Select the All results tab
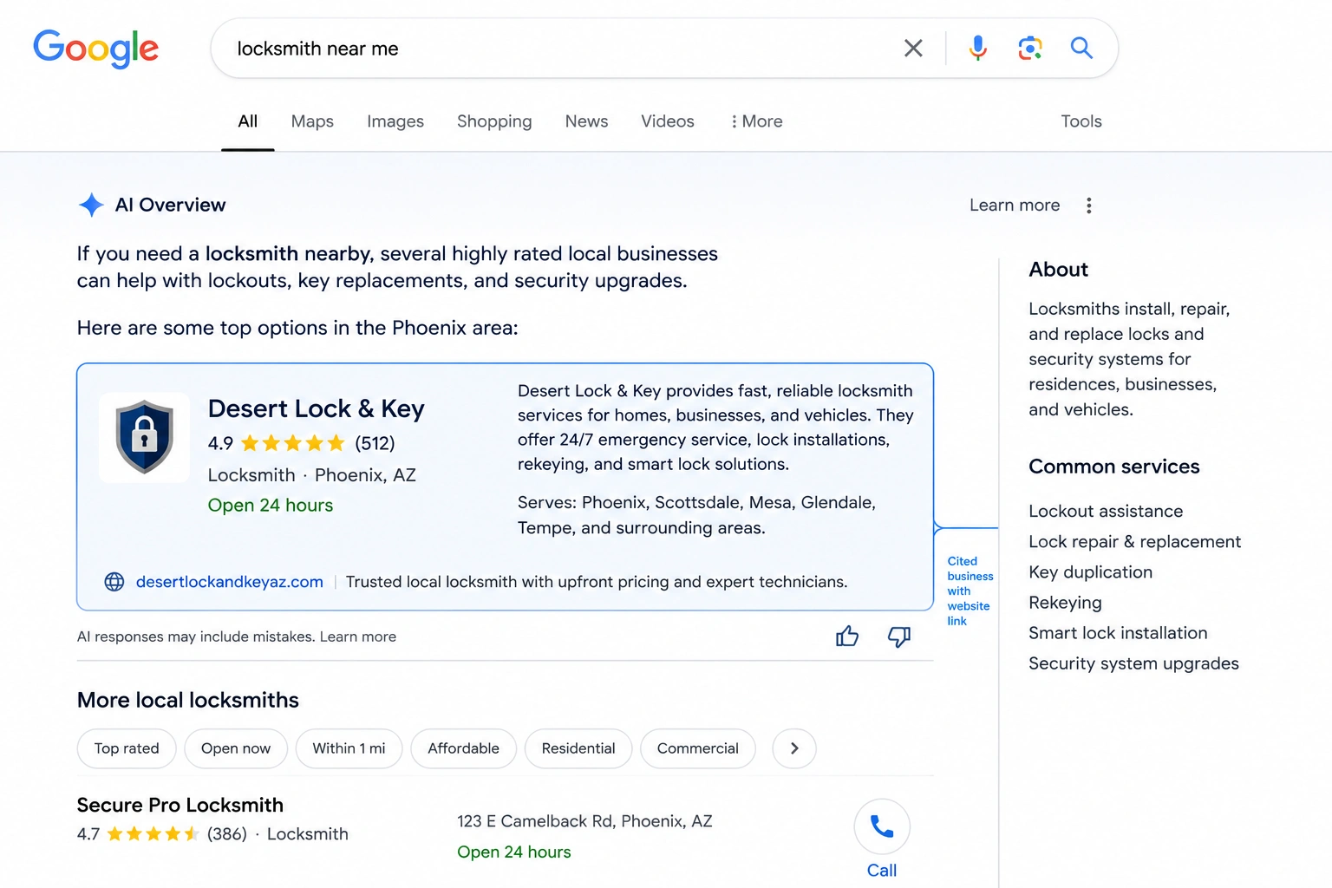This screenshot has height=888, width=1332. (248, 121)
